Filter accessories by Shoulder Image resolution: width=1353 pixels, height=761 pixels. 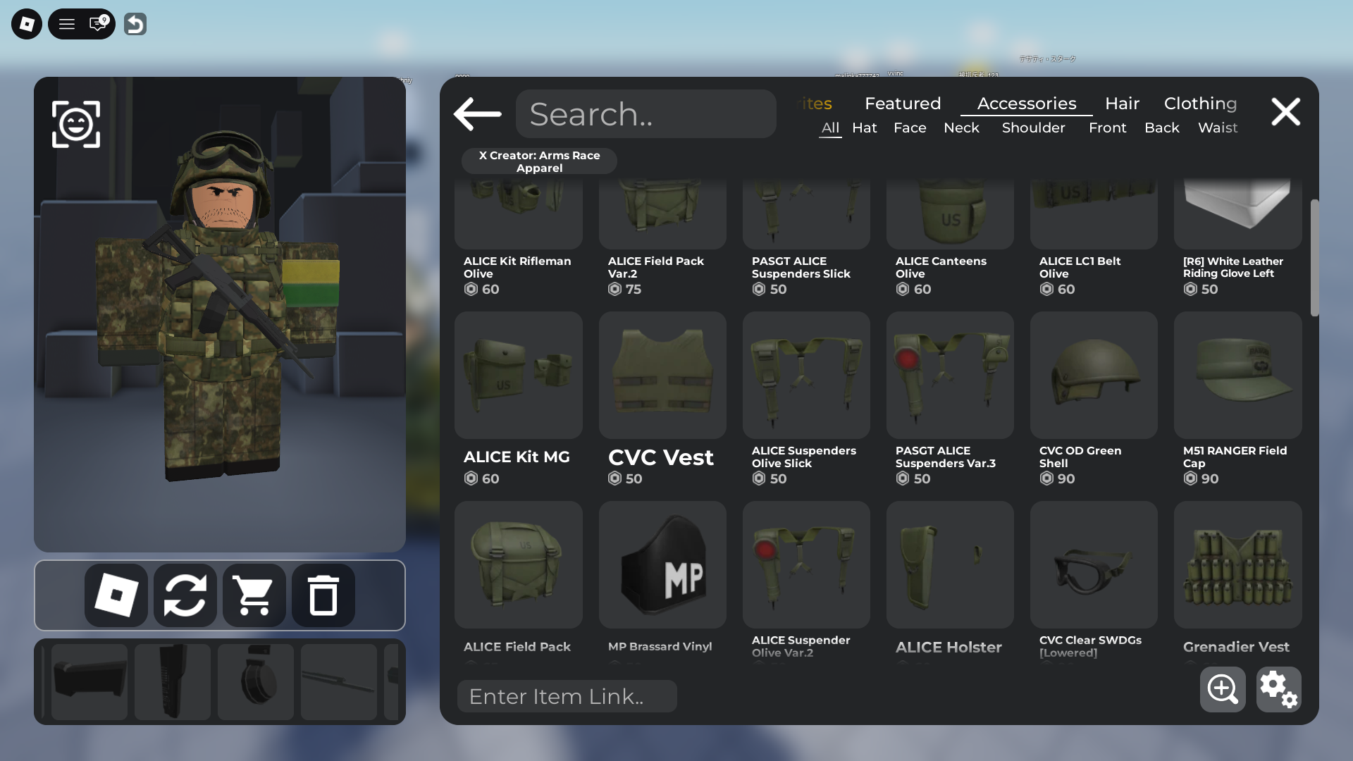coord(1033,128)
